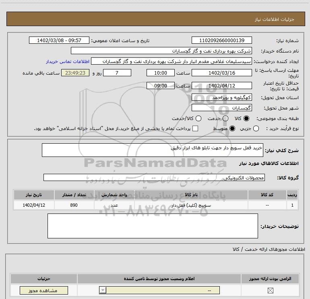Click the unit cell عدد
This screenshot has height=299, width=310.
click(x=114, y=205)
